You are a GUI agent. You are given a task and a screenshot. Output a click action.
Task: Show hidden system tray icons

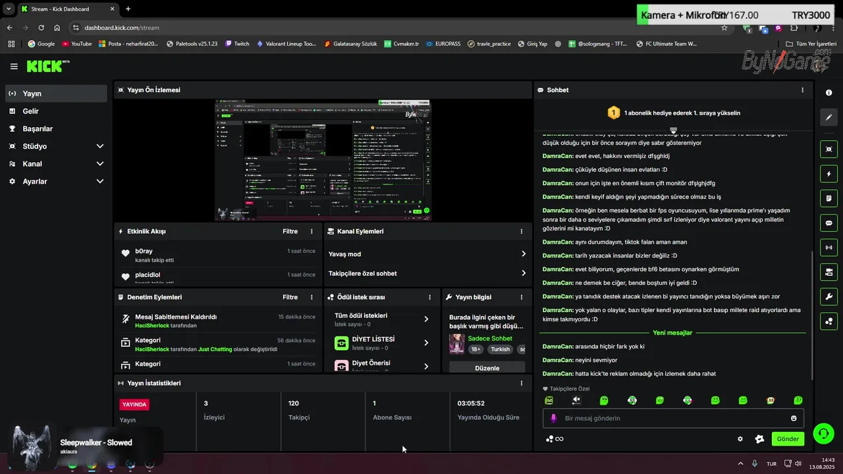pos(740,463)
